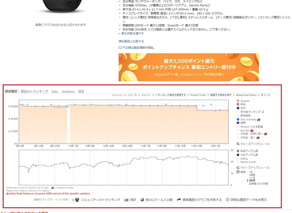Open the 価格履歴 tab
This screenshot has height=213, width=292.
pyautogui.click(x=11, y=91)
